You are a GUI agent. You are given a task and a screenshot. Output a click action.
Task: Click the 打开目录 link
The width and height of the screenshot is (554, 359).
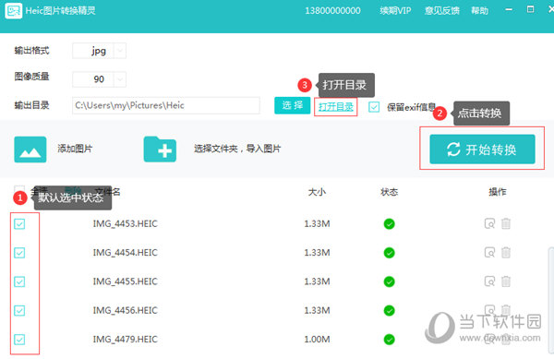[x=336, y=107]
